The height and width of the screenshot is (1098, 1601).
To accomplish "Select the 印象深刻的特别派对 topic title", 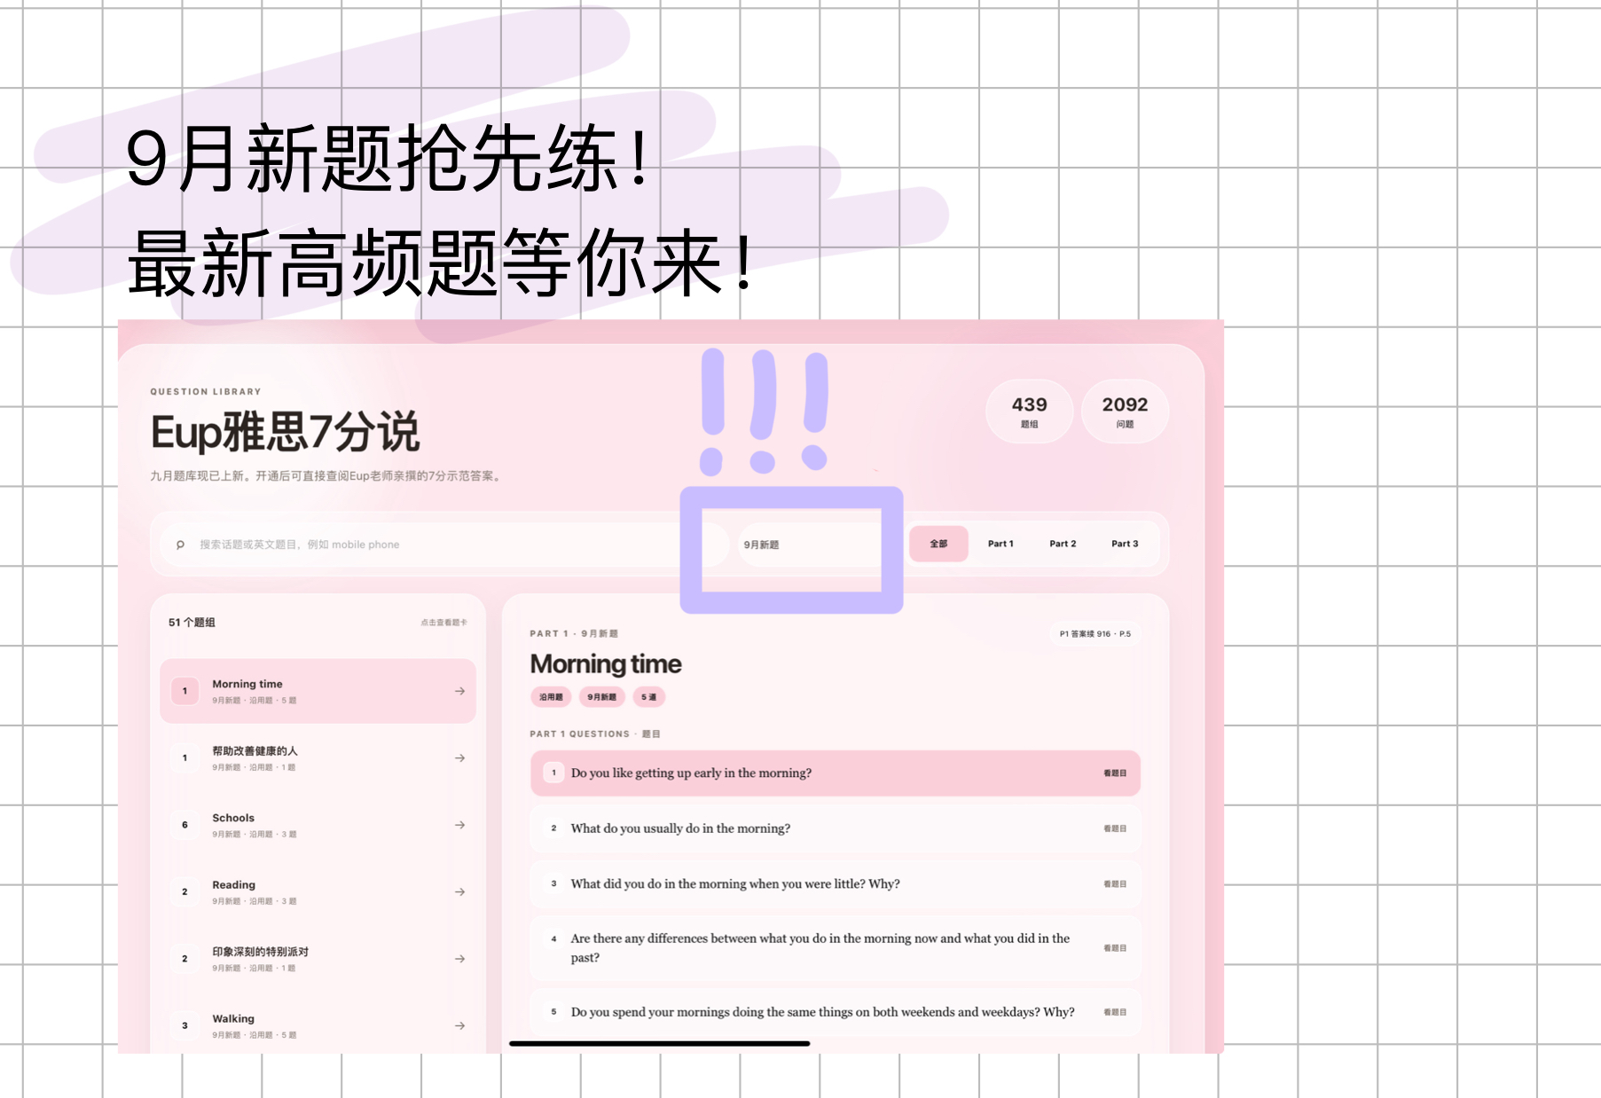I will point(260,952).
